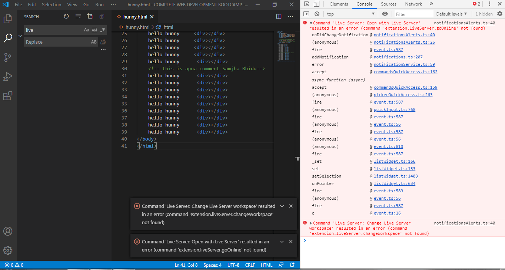Open the Selection menu

tap(52, 5)
